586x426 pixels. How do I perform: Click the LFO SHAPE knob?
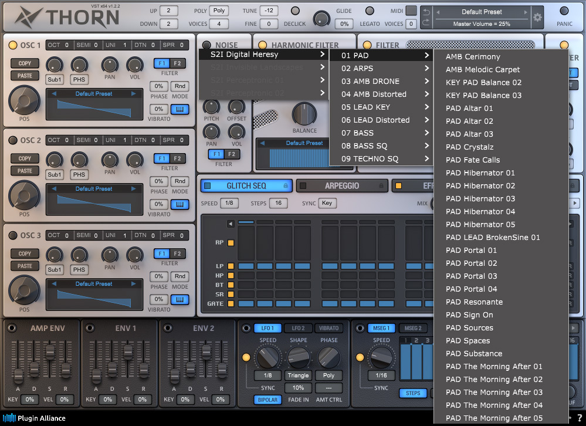click(x=298, y=357)
